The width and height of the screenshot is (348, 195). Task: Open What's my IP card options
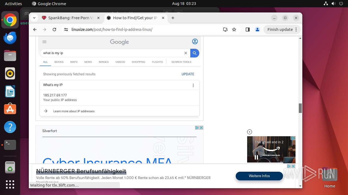pyautogui.click(x=193, y=85)
